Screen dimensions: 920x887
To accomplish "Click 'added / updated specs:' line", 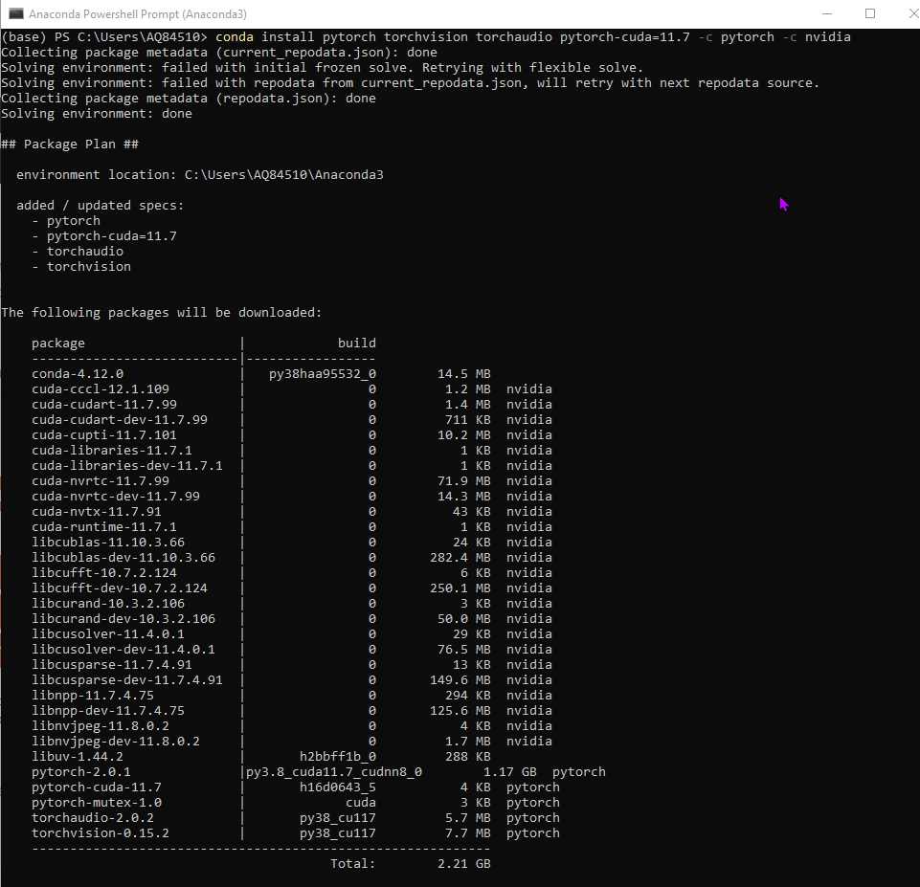I will 100,205.
